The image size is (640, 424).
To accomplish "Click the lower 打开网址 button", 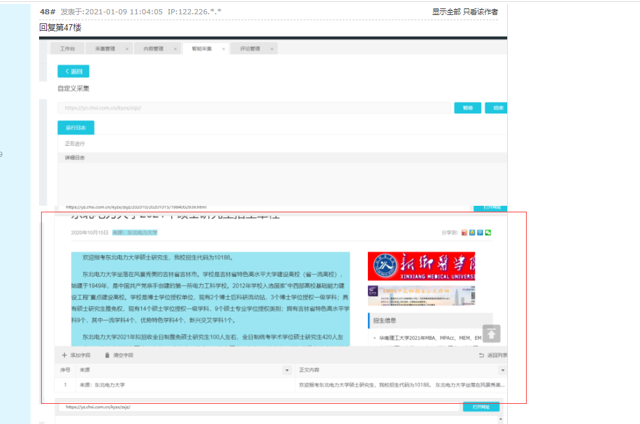I will coord(481,407).
